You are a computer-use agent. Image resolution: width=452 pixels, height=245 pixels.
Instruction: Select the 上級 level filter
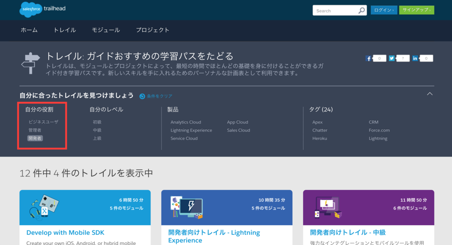click(97, 138)
